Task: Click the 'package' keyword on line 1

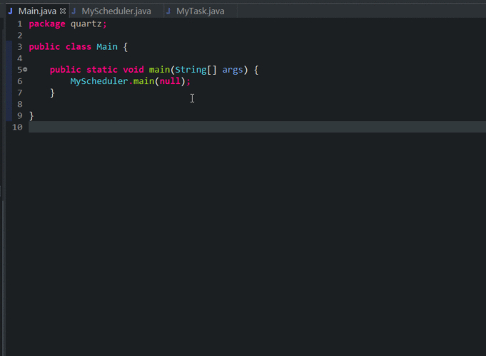Action: (47, 24)
